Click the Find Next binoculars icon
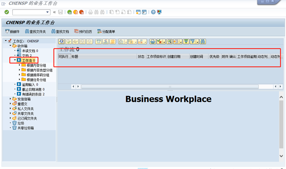 point(102,12)
